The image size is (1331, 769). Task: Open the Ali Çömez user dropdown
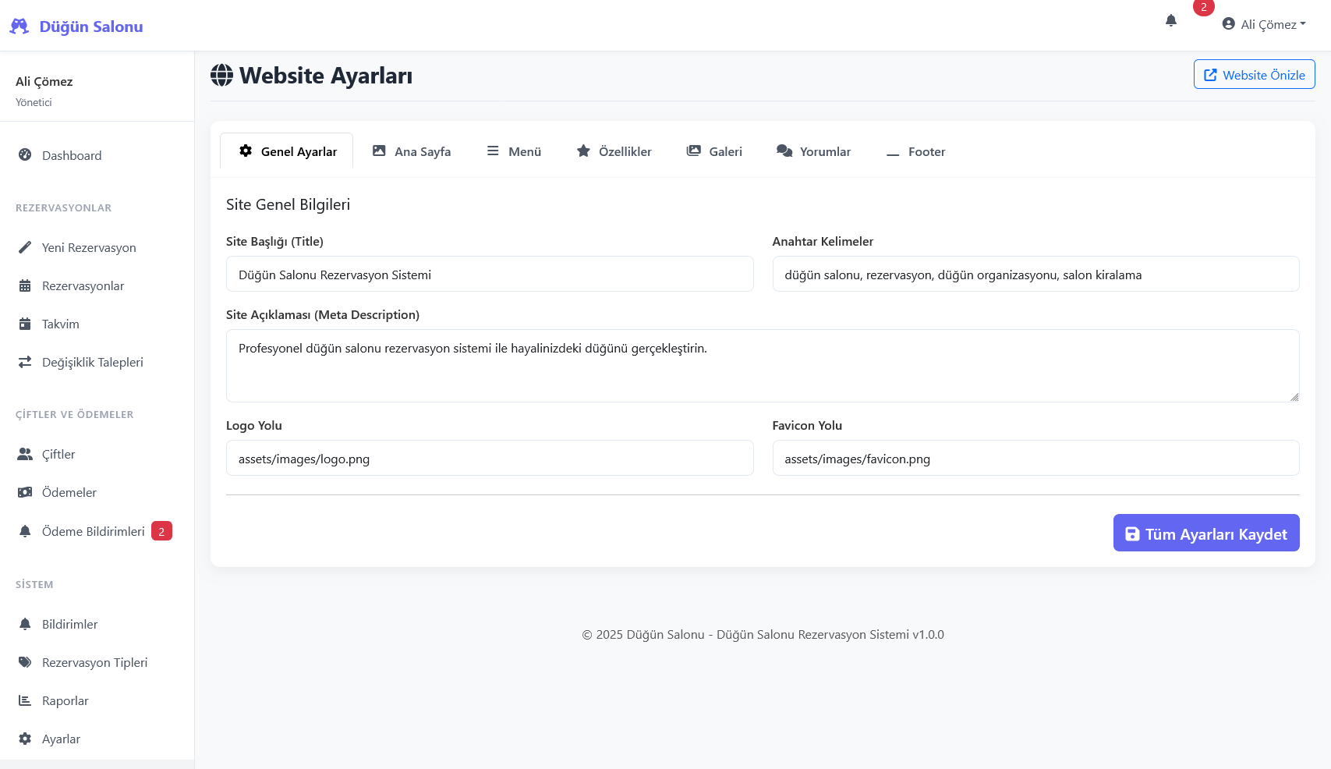1263,24
